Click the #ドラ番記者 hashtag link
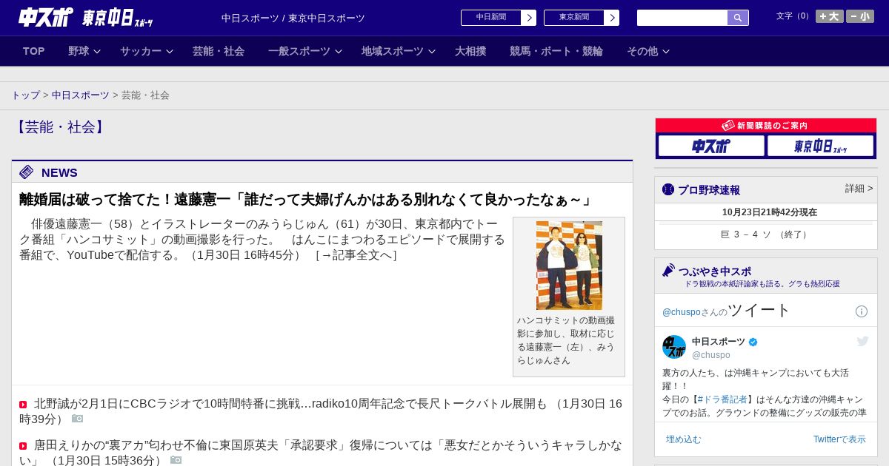The image size is (889, 466). tap(722, 399)
